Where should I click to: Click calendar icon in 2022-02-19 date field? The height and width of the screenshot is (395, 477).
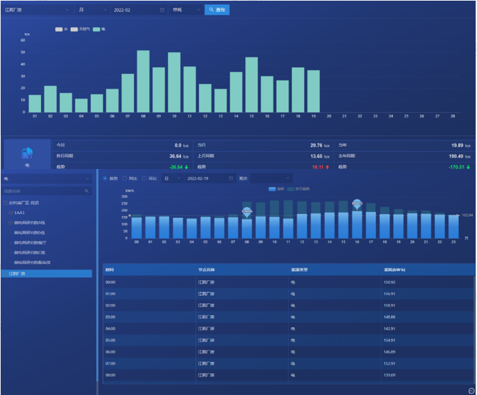tap(231, 178)
